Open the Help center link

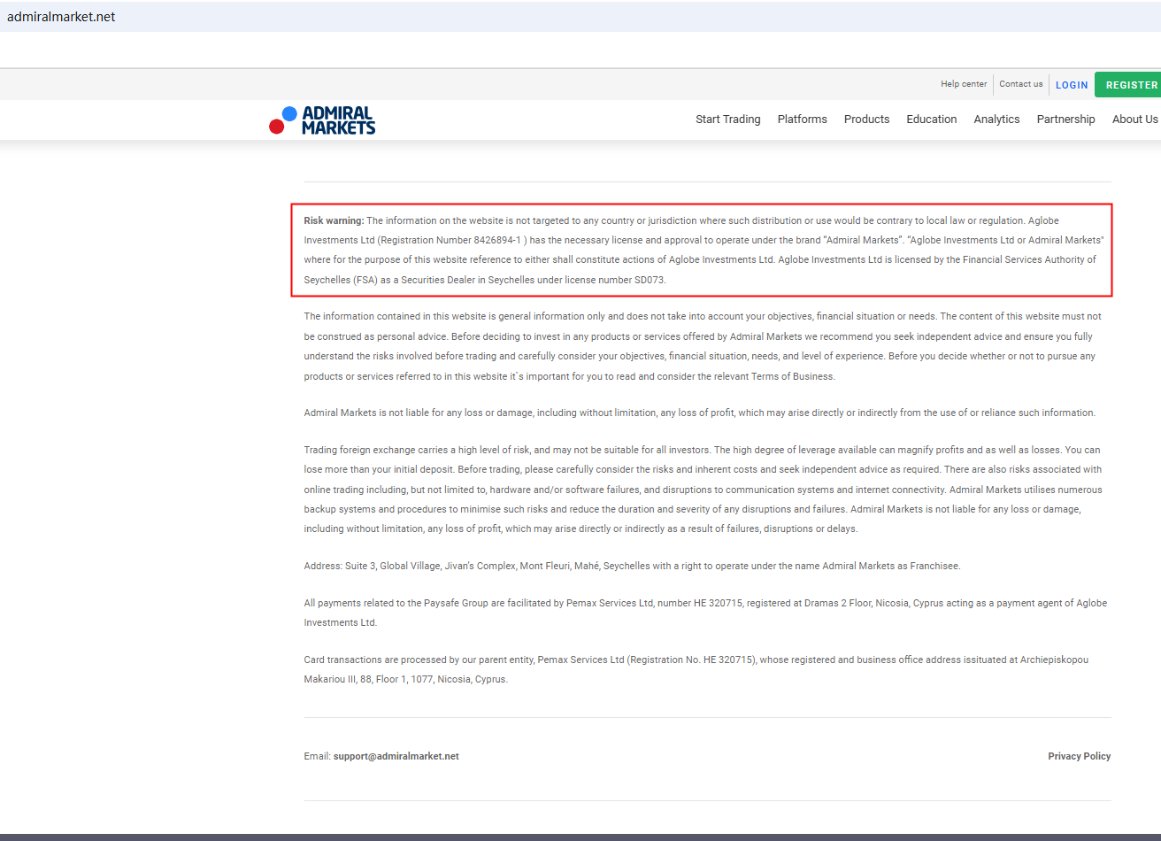tap(964, 84)
